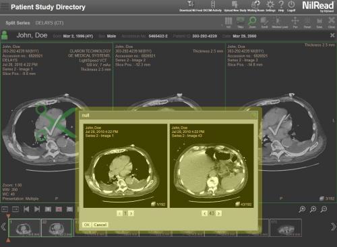Image resolution: width=337 pixels, height=247 pixels.
Task: Go to previous image before 43
Action: (204, 213)
